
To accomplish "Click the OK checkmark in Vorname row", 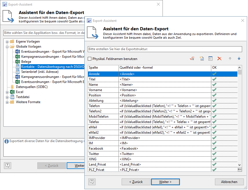I will coord(214,90).
